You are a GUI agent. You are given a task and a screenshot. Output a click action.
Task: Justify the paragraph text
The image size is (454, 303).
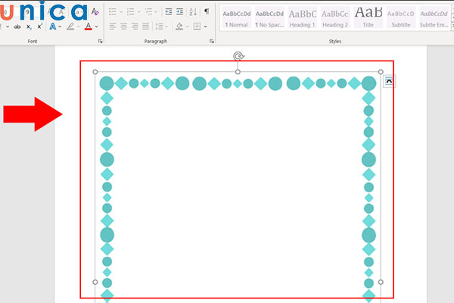(x=145, y=27)
